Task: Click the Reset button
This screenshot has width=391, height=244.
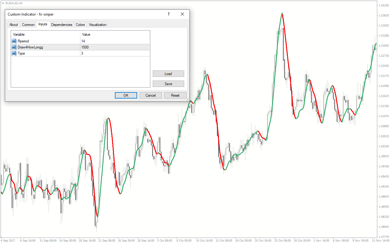Action: 175,95
